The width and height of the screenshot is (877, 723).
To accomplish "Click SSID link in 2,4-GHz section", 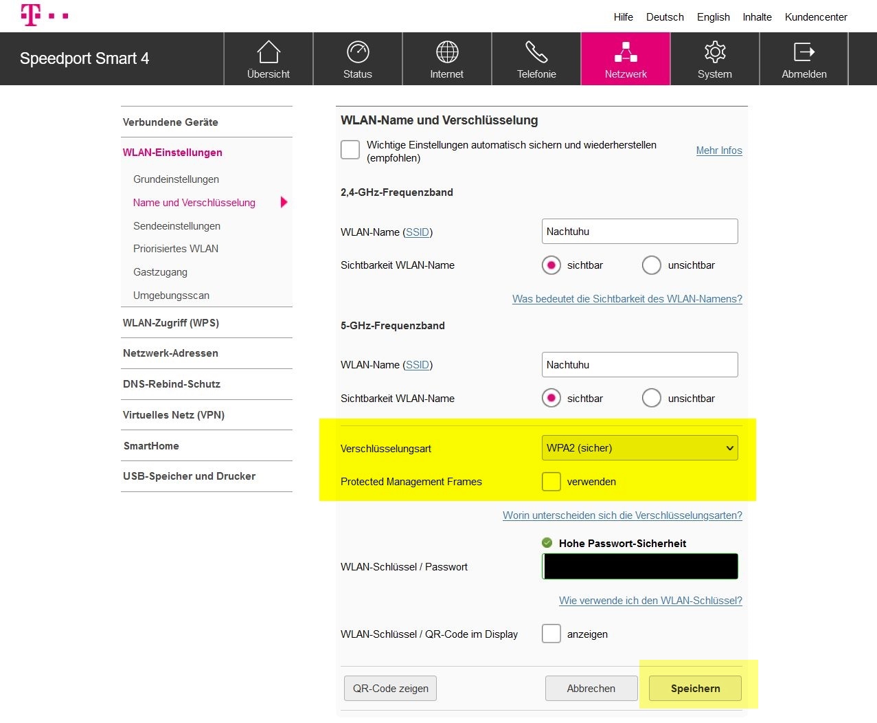I will [x=418, y=232].
